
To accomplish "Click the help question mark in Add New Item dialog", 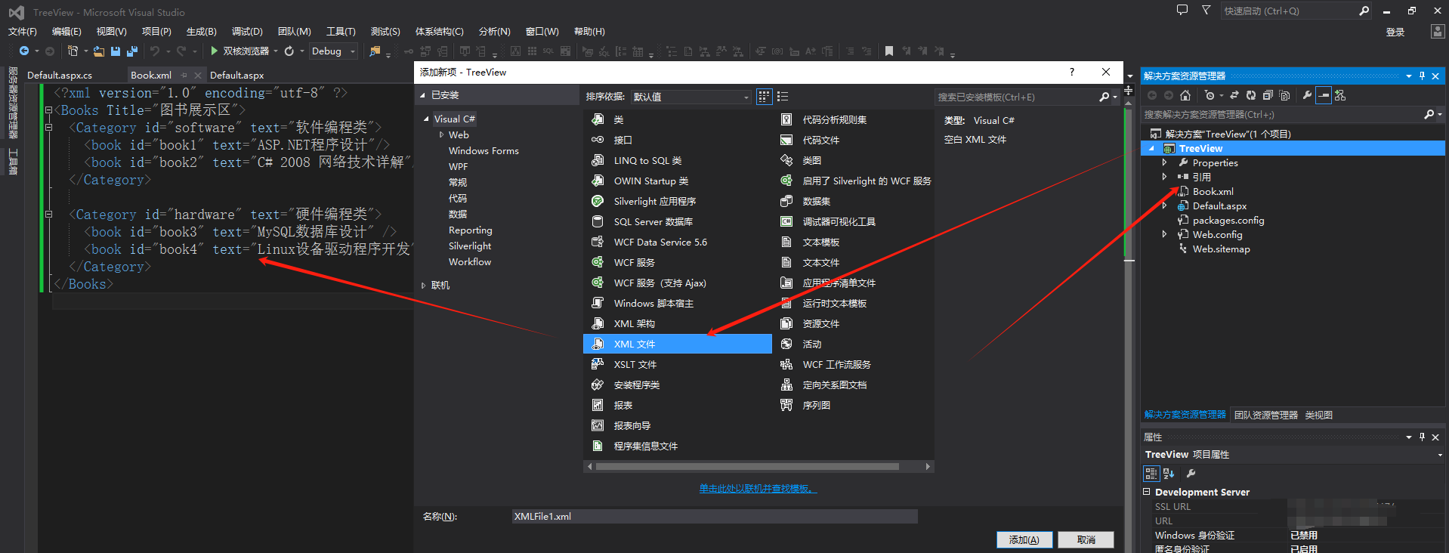I will click(1071, 72).
